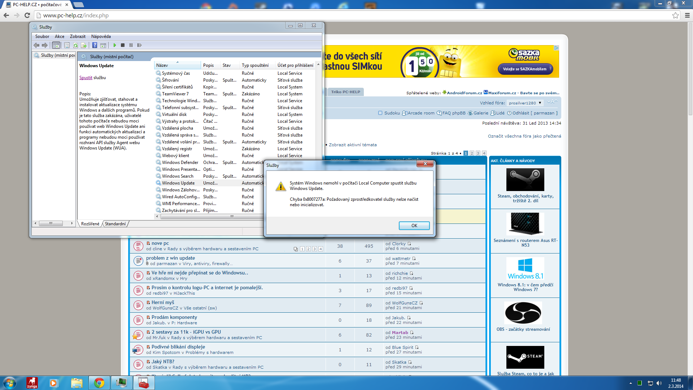Open Steam obchodování article thumbnail
This screenshot has width=693, height=390.
[525, 179]
